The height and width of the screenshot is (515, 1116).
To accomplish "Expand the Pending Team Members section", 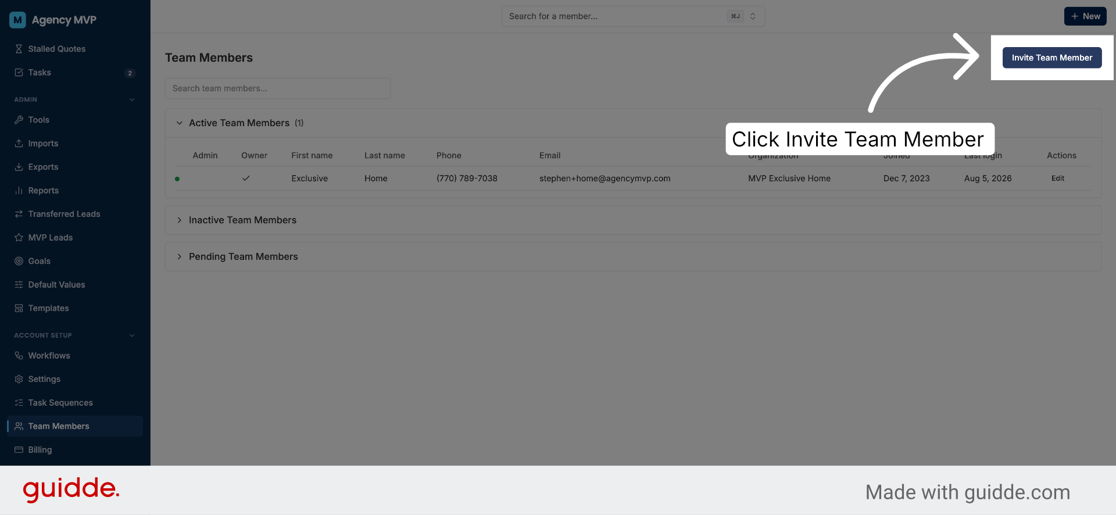I will (180, 256).
